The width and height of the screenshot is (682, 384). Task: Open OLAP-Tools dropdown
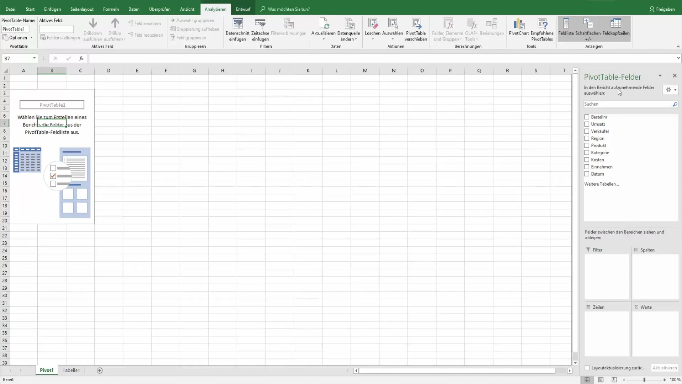click(x=471, y=30)
